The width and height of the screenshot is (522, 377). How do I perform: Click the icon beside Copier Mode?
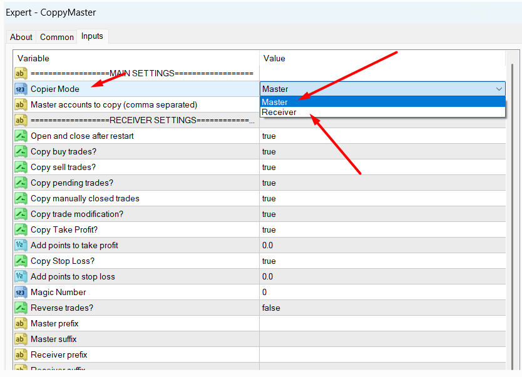[20, 89]
